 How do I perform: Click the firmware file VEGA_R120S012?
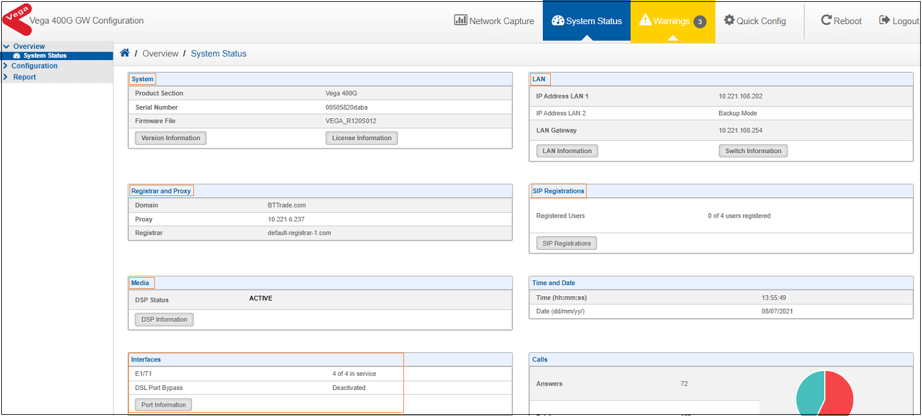click(351, 121)
